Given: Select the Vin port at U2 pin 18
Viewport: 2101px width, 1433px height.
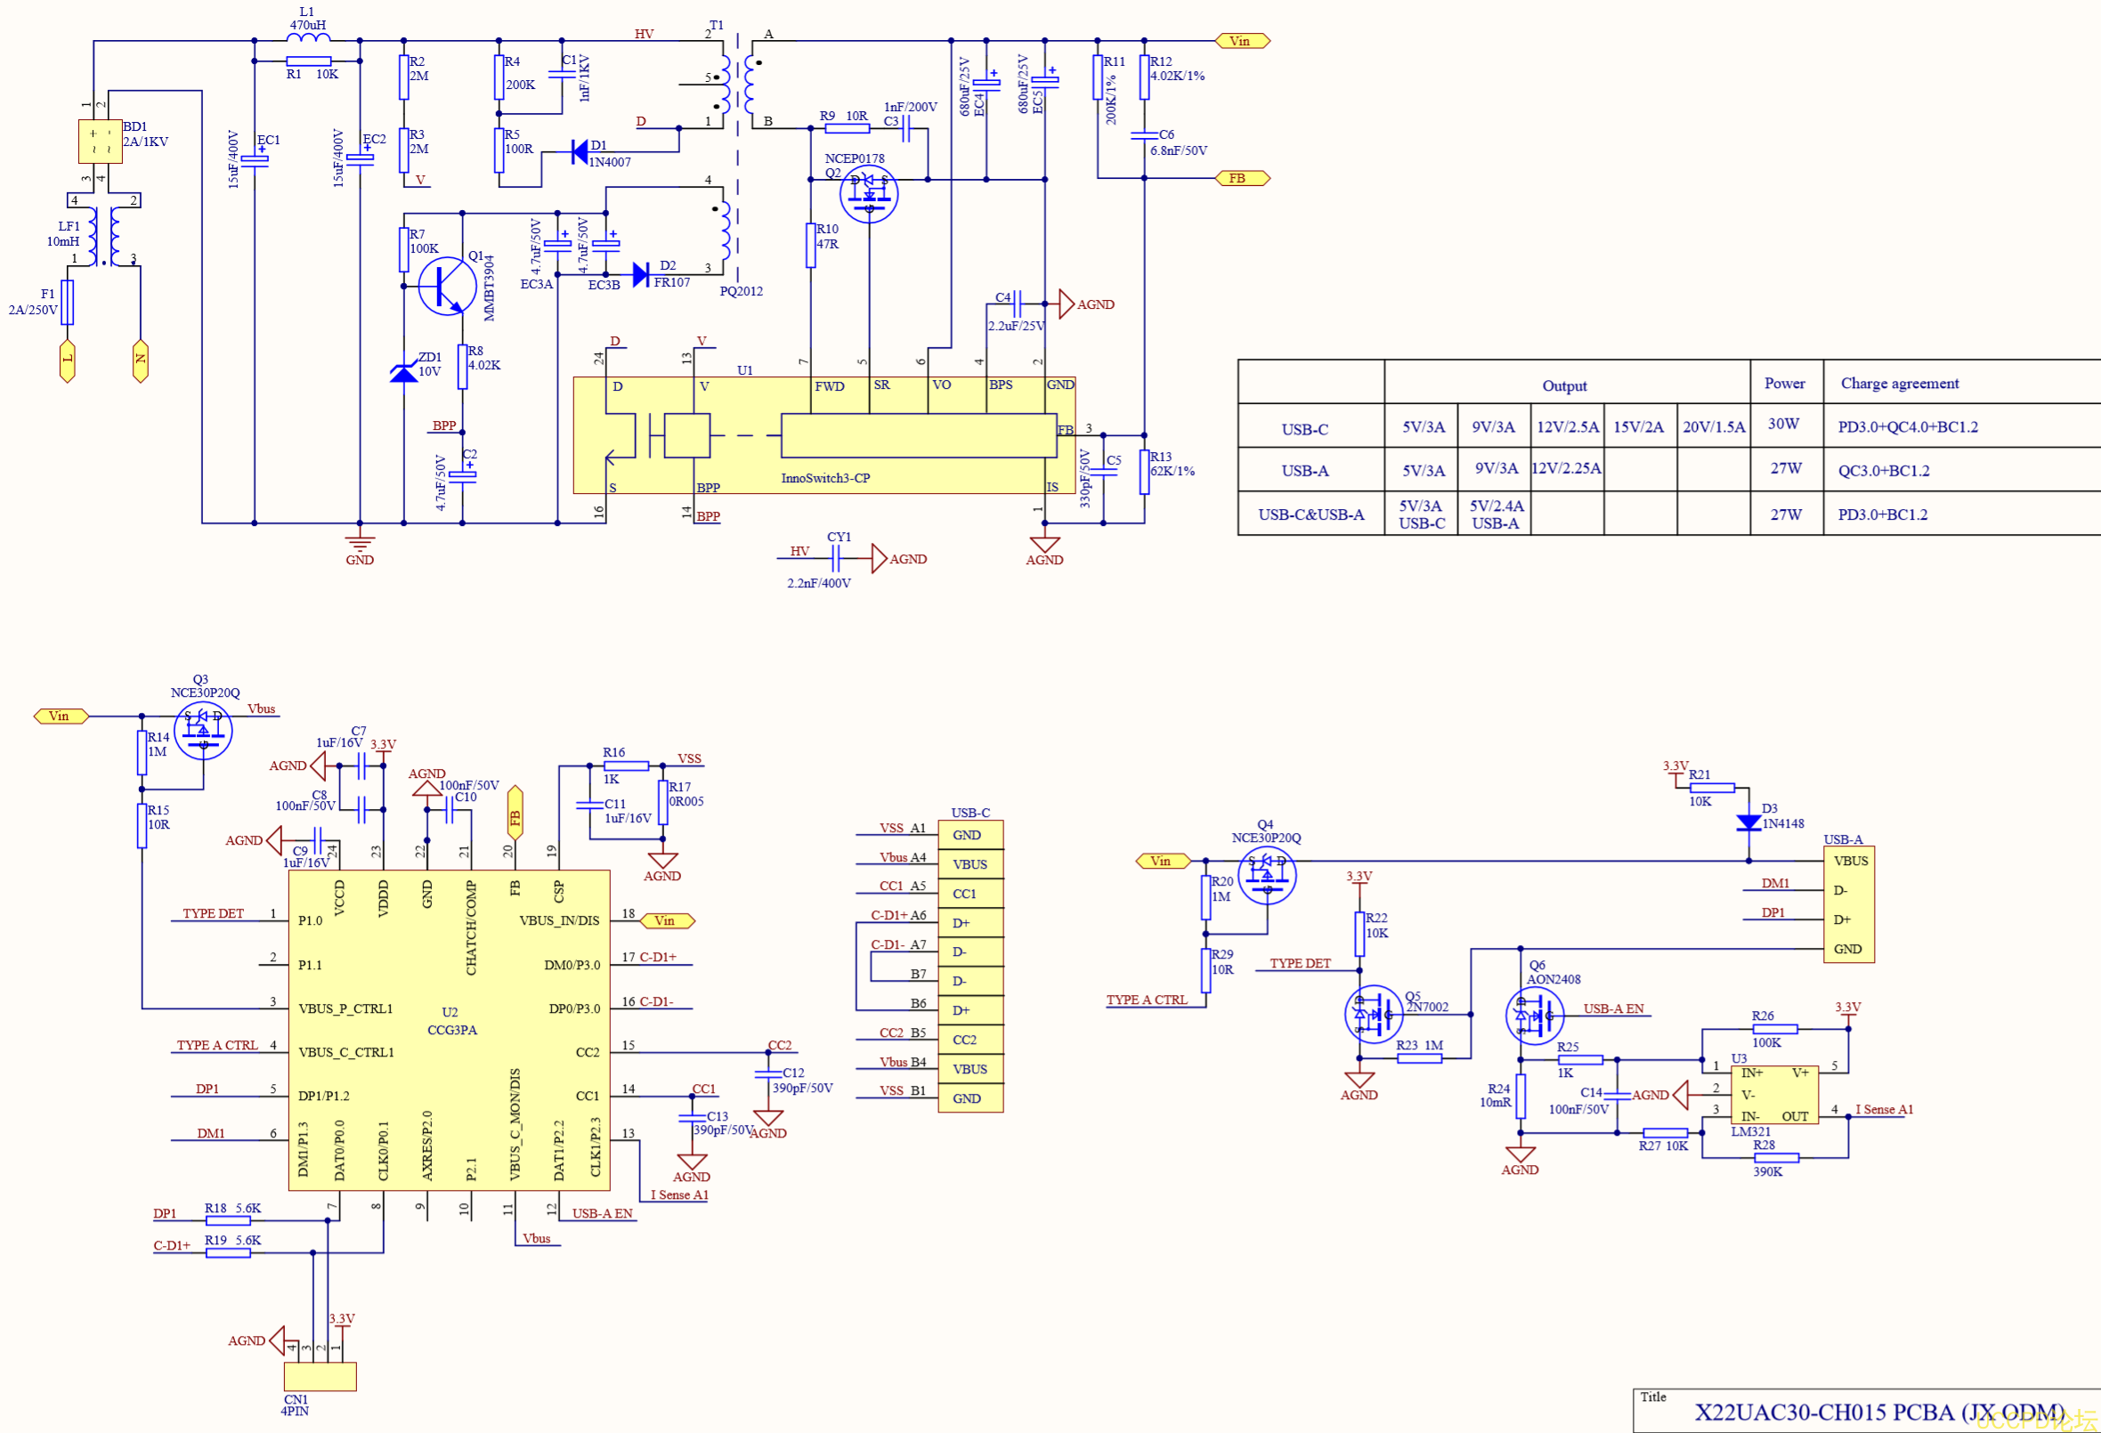Looking at the screenshot, I should [x=667, y=920].
